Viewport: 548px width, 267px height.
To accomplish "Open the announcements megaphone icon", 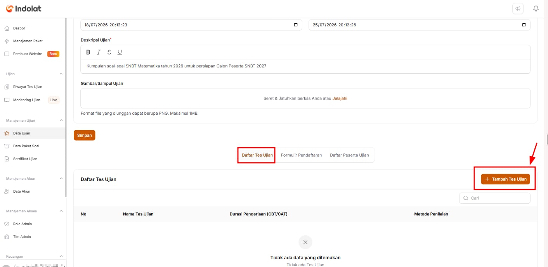I will click(518, 9).
